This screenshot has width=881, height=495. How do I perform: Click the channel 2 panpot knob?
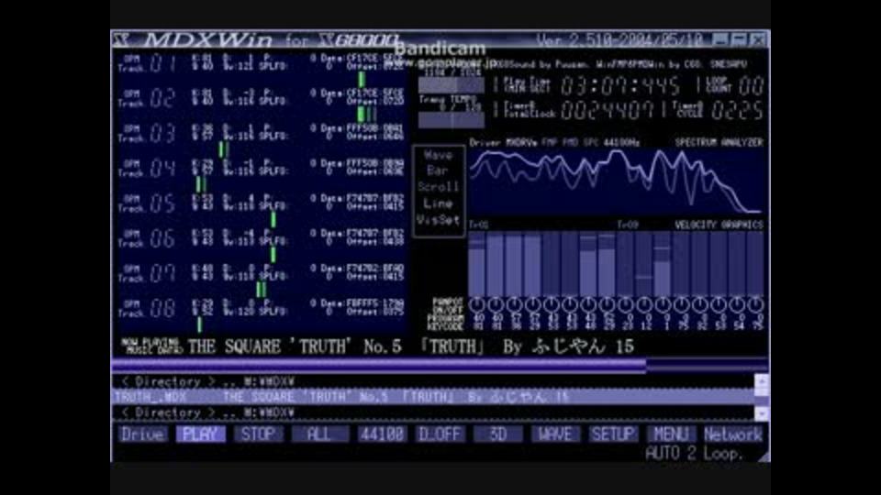pyautogui.click(x=496, y=304)
